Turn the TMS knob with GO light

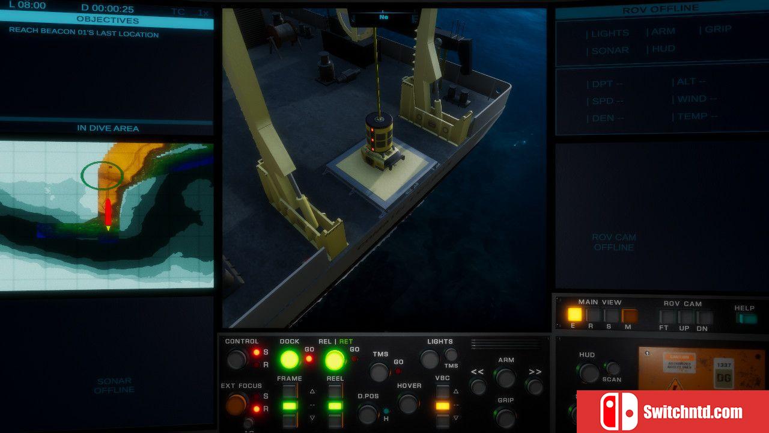click(x=380, y=372)
